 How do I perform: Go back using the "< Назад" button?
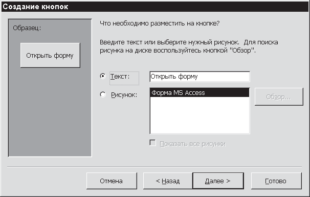168,181
